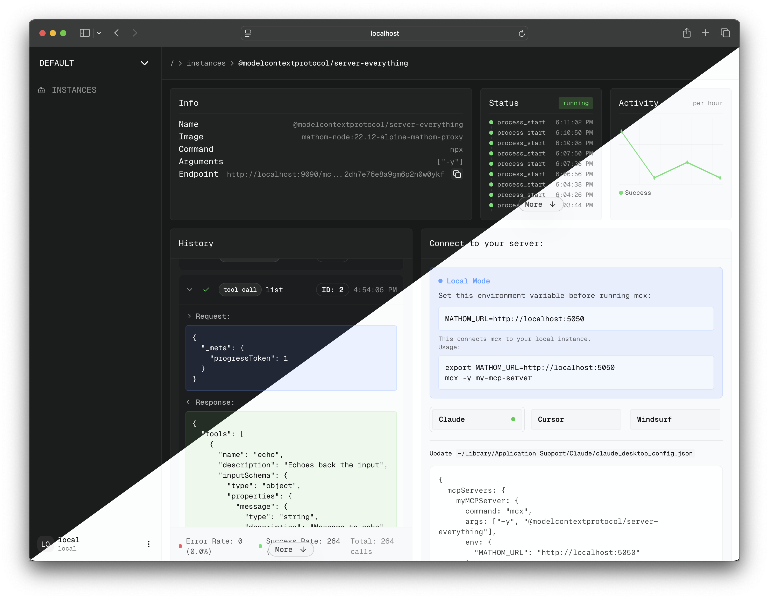Click the ID: 2 badge
This screenshot has height=599, width=769.
(x=332, y=290)
